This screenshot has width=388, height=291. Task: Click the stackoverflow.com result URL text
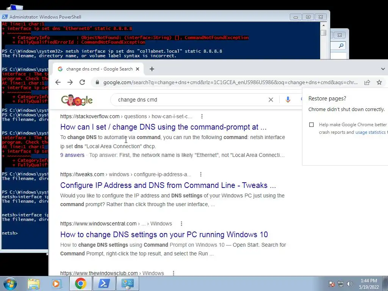(x=126, y=116)
